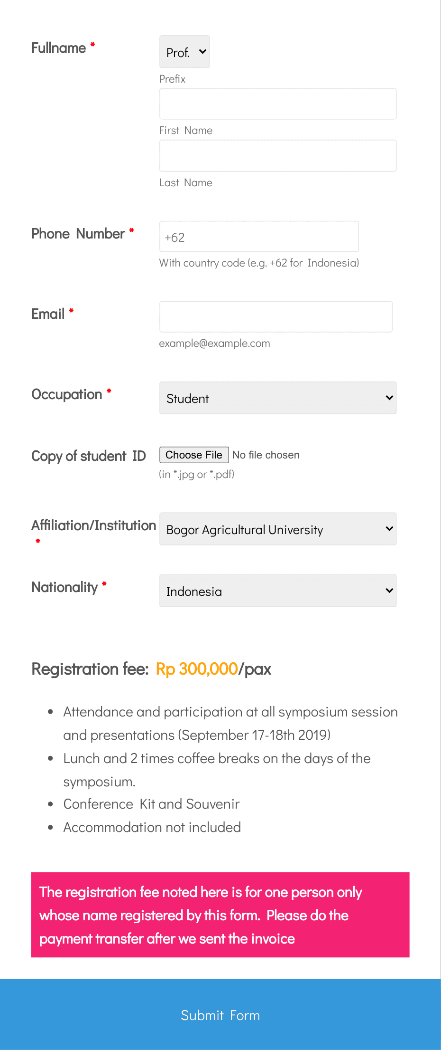Click the First Name input field
Image resolution: width=441 pixels, height=1050 pixels.
[x=278, y=104]
